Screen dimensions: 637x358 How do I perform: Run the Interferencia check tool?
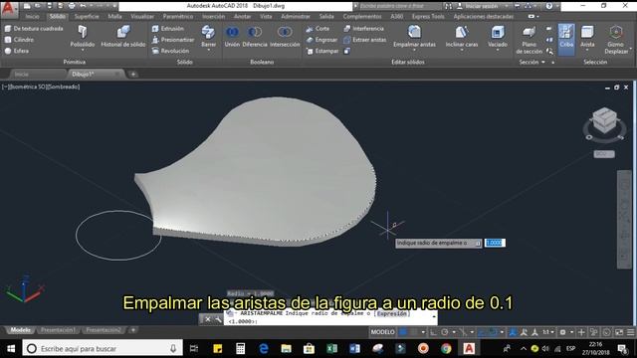pos(363,29)
